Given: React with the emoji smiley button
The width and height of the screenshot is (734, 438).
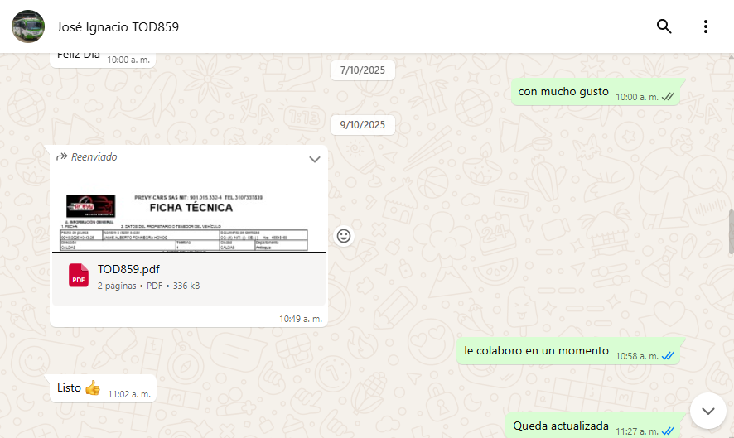Looking at the screenshot, I should (344, 236).
